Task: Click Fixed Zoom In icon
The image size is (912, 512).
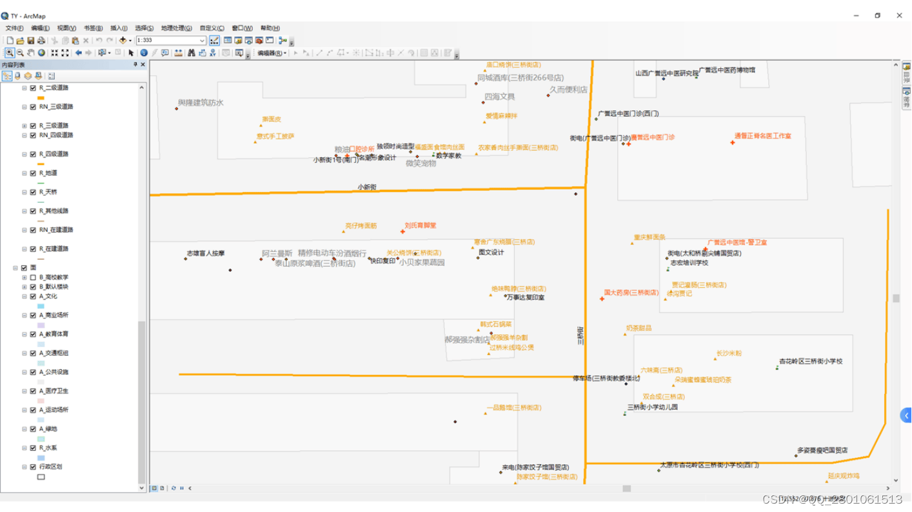Action: (x=55, y=53)
